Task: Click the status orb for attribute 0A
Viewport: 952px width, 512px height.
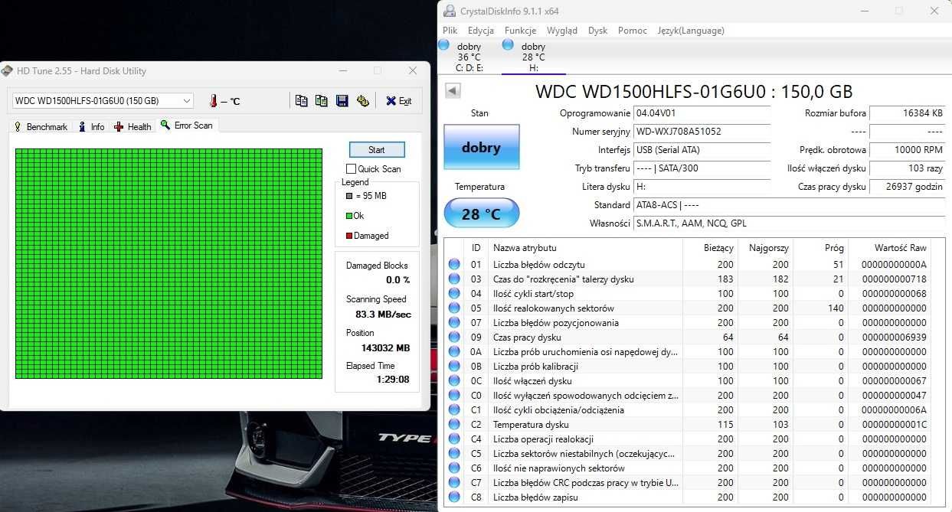Action: point(454,351)
